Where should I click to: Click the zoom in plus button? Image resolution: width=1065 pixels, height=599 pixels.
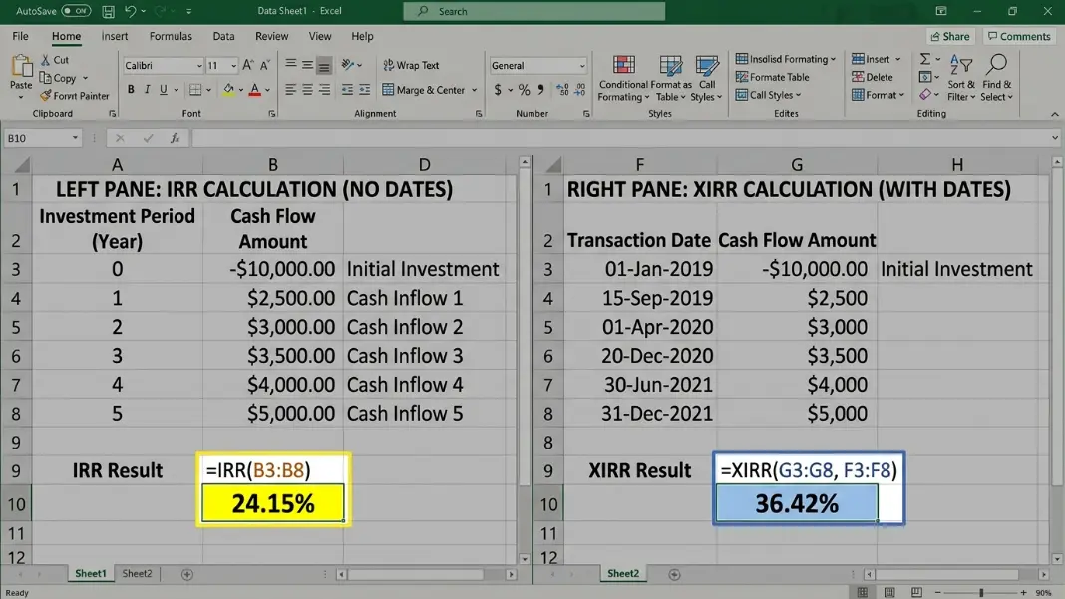pyautogui.click(x=1023, y=593)
